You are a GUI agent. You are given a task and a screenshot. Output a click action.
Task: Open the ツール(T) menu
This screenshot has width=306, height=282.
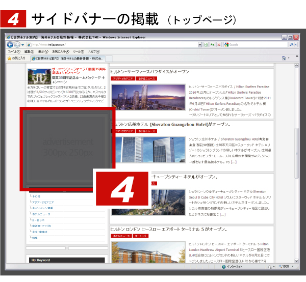click(x=79, y=51)
